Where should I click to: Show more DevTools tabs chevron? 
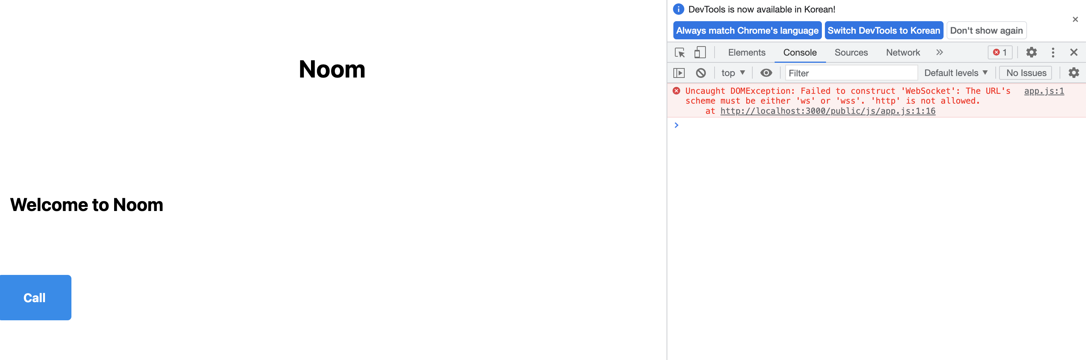click(x=939, y=52)
